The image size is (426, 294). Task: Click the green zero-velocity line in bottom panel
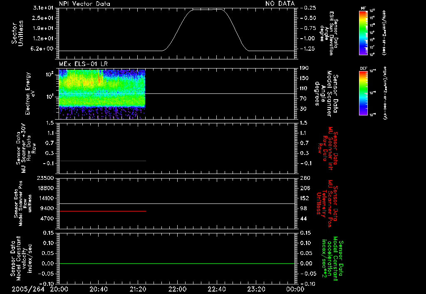coord(177,263)
